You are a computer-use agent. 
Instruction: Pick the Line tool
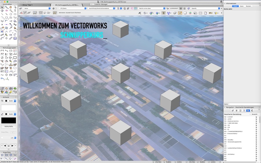click(x=2, y=14)
